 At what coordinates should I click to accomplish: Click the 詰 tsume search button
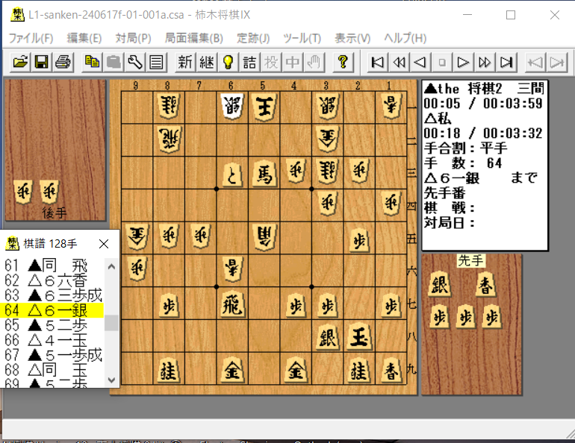point(249,62)
